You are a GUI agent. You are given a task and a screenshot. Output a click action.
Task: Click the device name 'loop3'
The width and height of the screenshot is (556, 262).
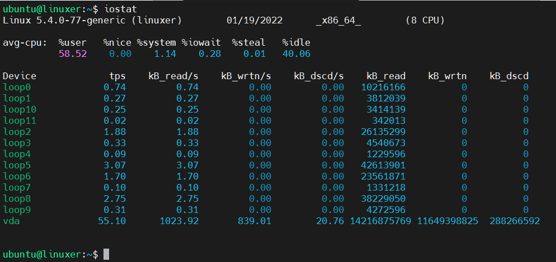(17, 143)
